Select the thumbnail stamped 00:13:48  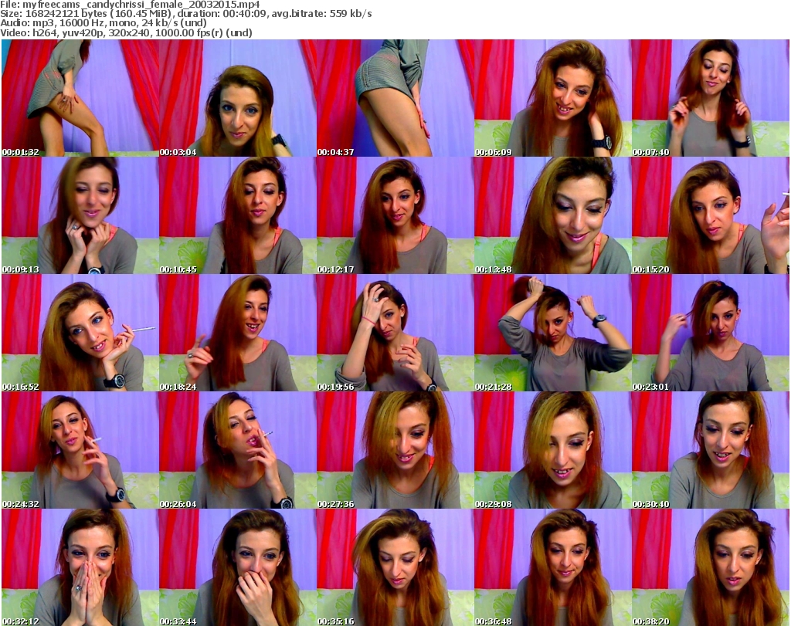[552, 215]
